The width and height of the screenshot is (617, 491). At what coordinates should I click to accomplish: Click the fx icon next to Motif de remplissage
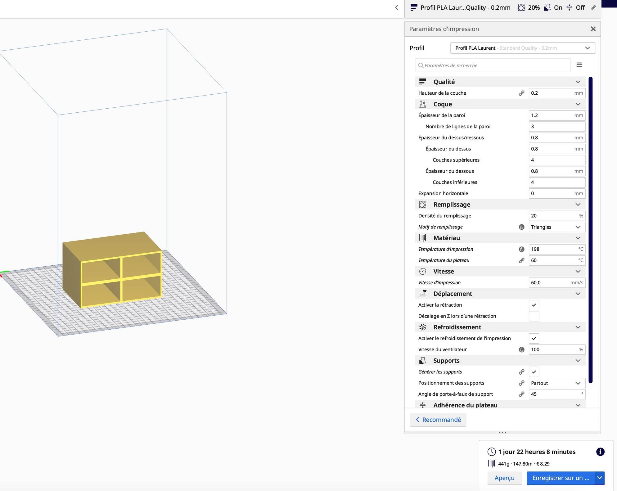point(521,227)
